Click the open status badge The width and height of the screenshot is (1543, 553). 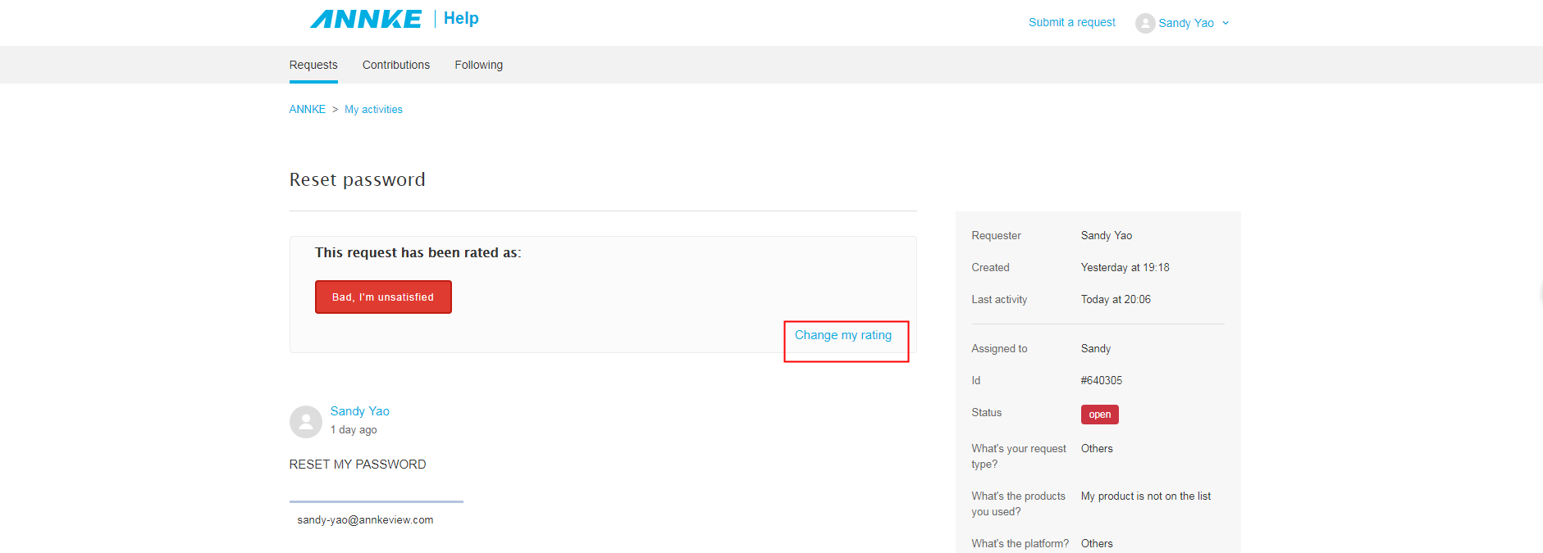pos(1100,415)
